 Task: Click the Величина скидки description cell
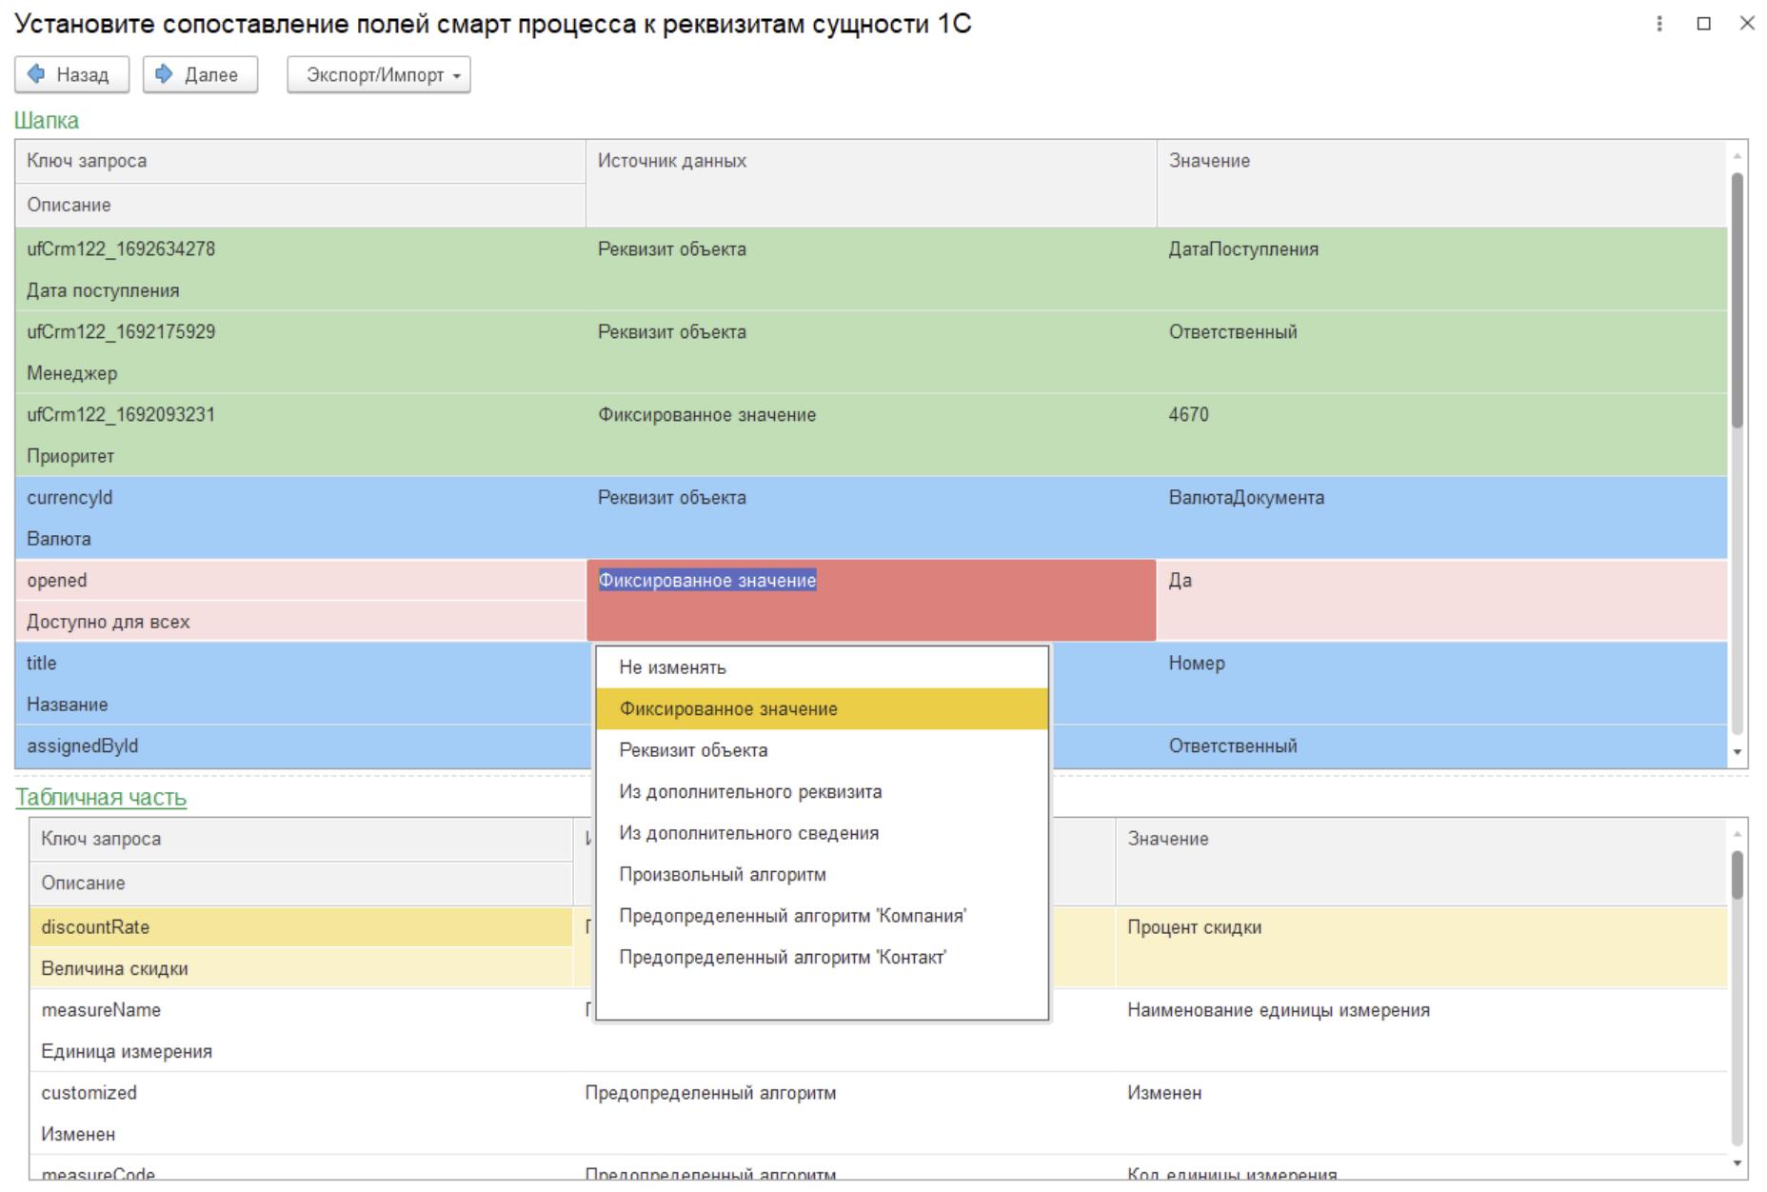[x=301, y=968]
